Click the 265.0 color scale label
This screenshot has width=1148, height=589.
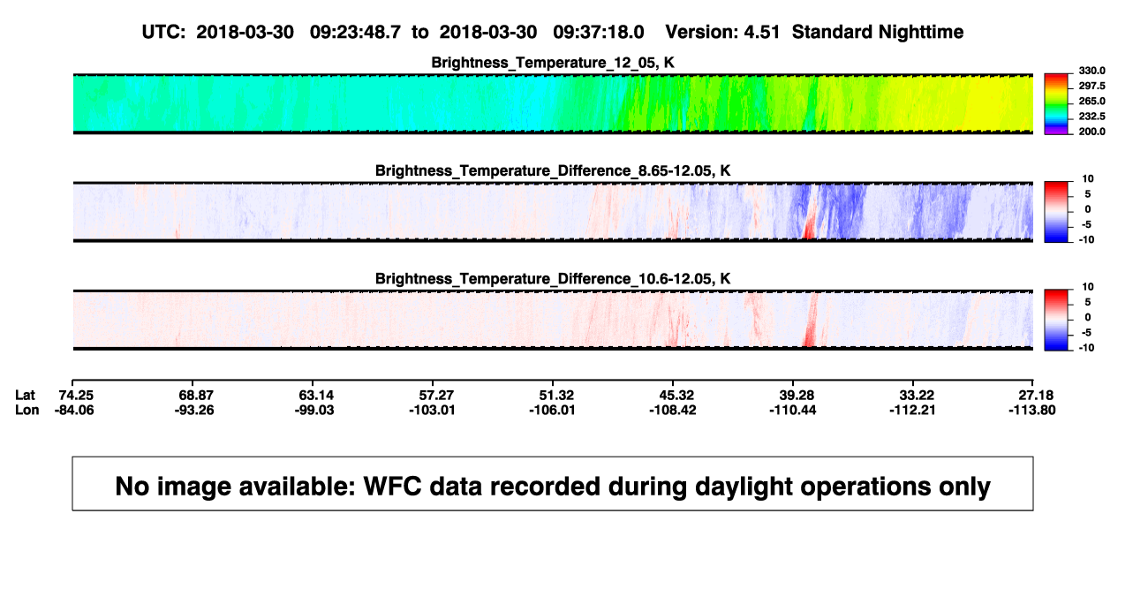[1091, 102]
